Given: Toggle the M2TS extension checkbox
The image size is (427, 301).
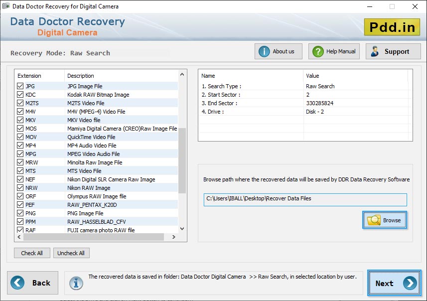Looking at the screenshot, I should 20,103.
